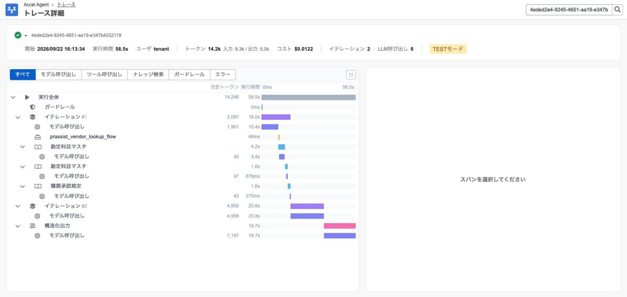Image resolution: width=627 pixels, height=297 pixels.
Task: Click the play icon beside 実行全体
Action: pyautogui.click(x=27, y=97)
